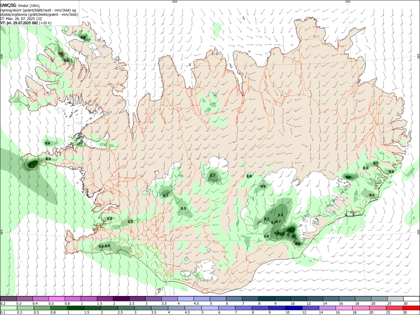Select the dark mauve 0.2–0.3 snow legend swatch
This screenshot has height=315, width=420.
pyautogui.click(x=8, y=299)
